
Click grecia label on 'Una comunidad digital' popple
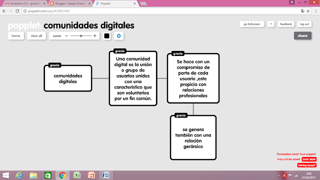(x=120, y=51)
